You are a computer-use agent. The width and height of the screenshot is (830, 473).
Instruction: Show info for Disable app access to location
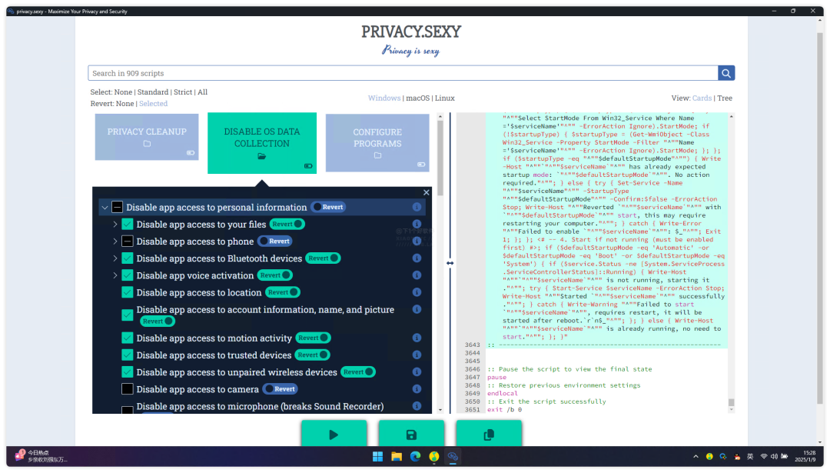(x=417, y=291)
